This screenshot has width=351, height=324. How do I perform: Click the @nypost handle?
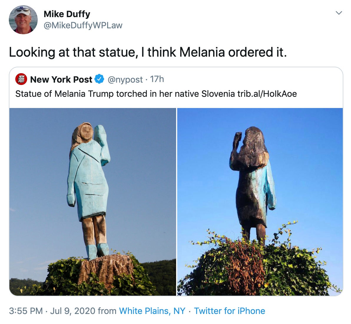(x=125, y=79)
